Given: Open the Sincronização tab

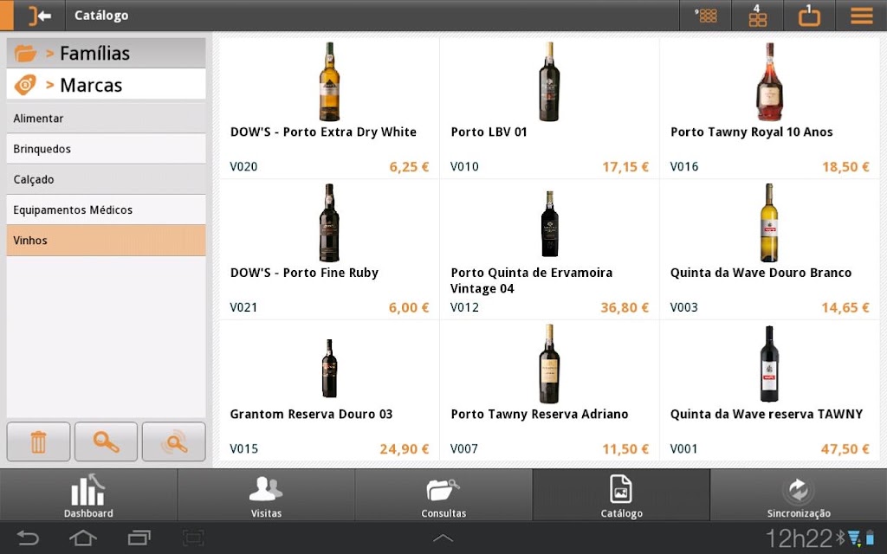Looking at the screenshot, I should click(x=799, y=494).
